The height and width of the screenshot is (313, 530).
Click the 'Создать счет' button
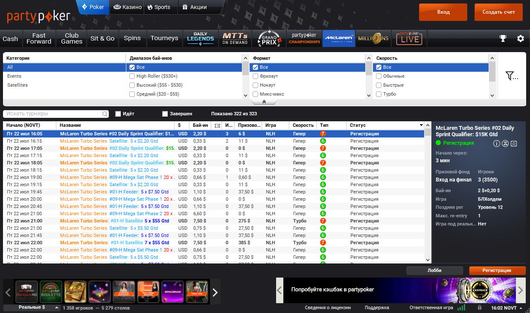pyautogui.click(x=498, y=12)
